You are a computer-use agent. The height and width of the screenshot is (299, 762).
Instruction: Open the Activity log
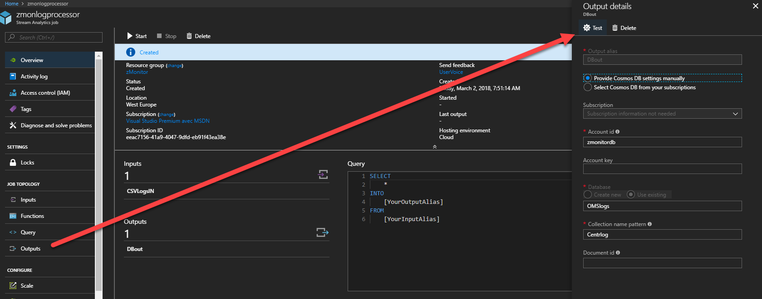click(50, 77)
